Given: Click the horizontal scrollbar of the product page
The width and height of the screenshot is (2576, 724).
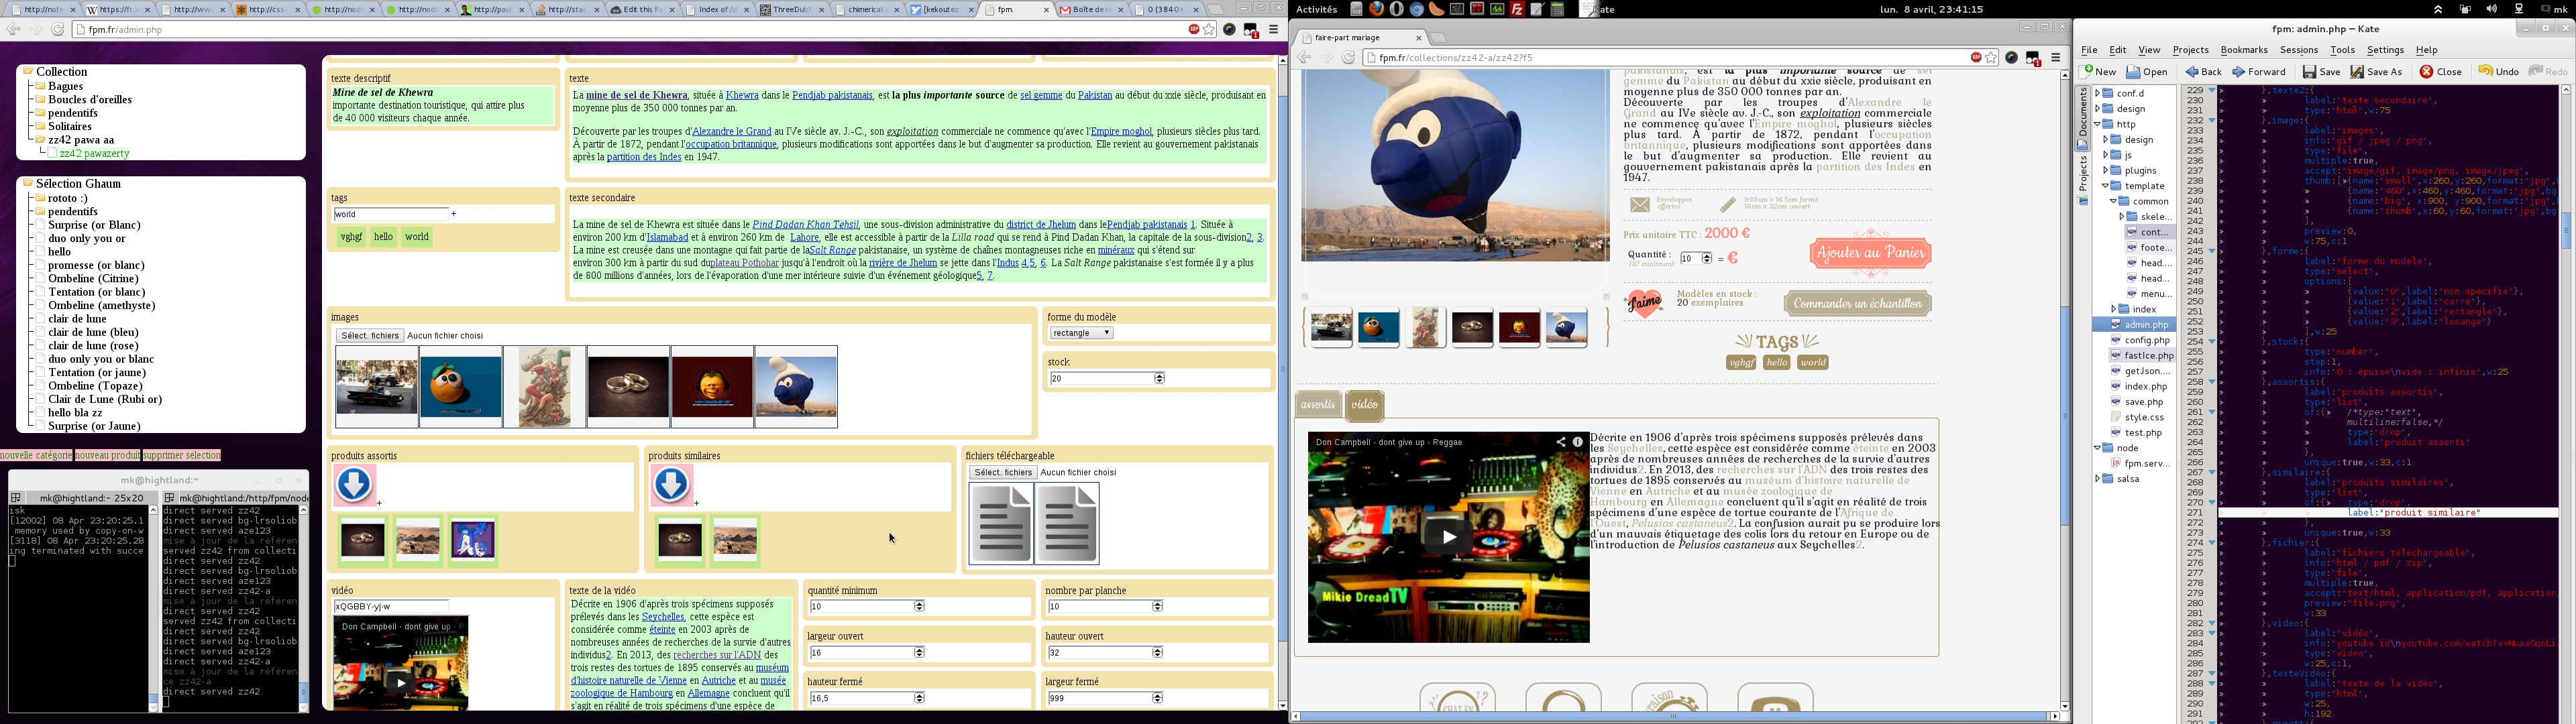Looking at the screenshot, I should pyautogui.click(x=1672, y=716).
